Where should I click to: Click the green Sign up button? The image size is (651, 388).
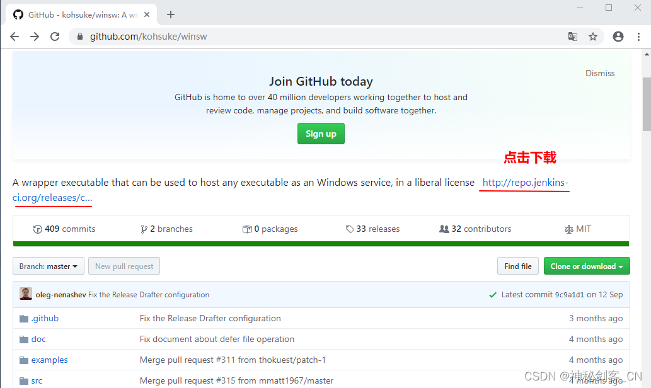point(321,134)
